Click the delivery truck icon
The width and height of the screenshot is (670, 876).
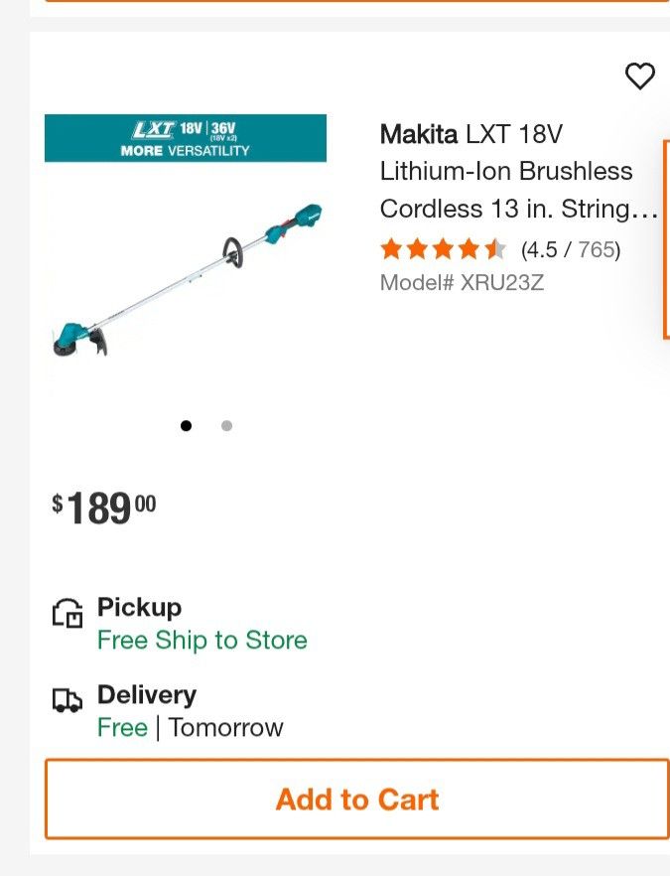[67, 700]
